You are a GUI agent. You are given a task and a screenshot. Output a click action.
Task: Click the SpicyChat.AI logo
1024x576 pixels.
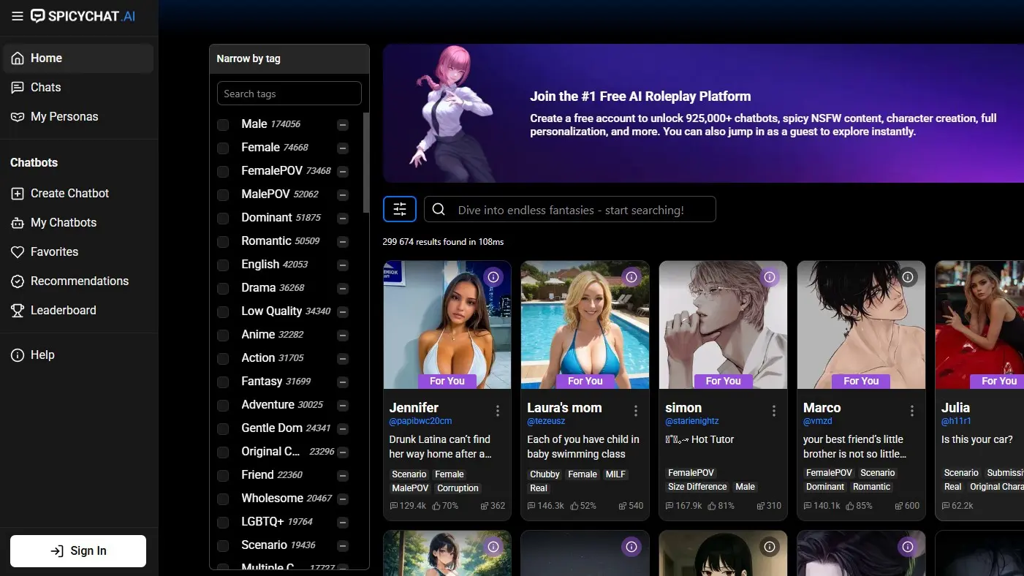coord(83,16)
